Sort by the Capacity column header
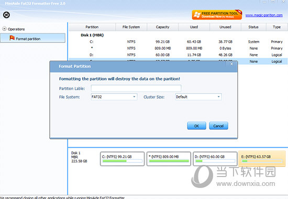 (x=162, y=27)
